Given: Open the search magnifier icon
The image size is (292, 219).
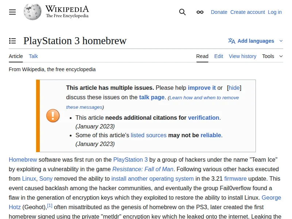Looking at the screenshot, I should [x=182, y=12].
